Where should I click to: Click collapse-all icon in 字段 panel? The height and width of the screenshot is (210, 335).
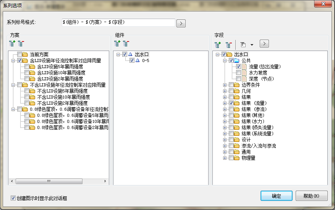[x=229, y=45]
